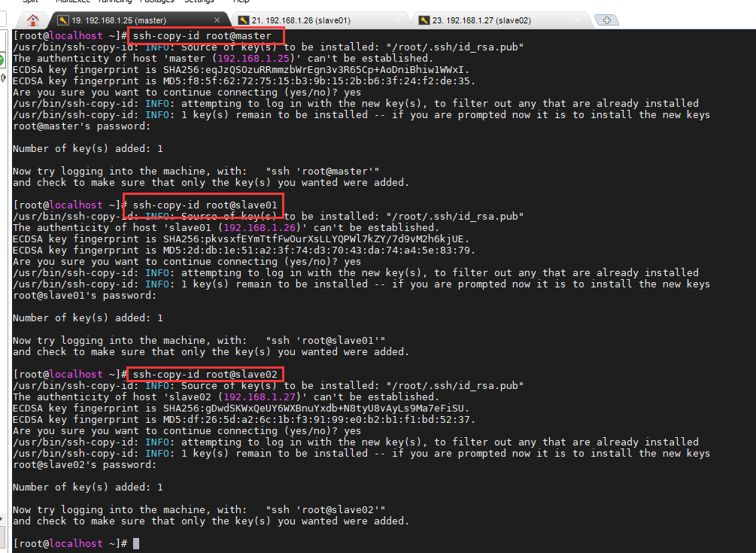Click the command text ssh-copy-id root@master
The width and height of the screenshot is (756, 553).
tap(202, 35)
